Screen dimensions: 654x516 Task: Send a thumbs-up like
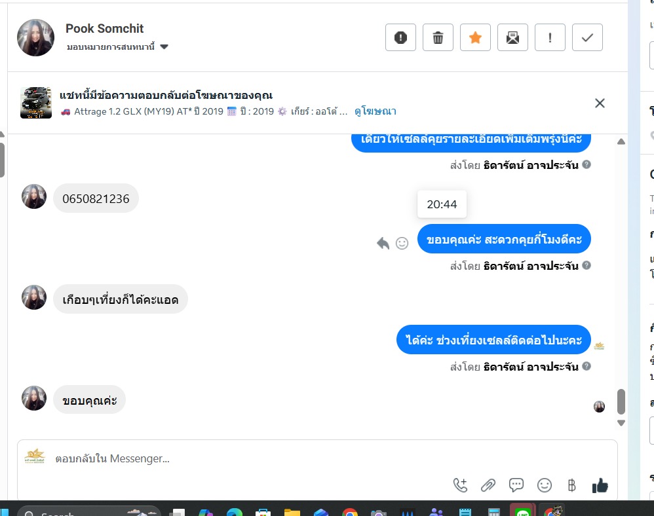[600, 485]
